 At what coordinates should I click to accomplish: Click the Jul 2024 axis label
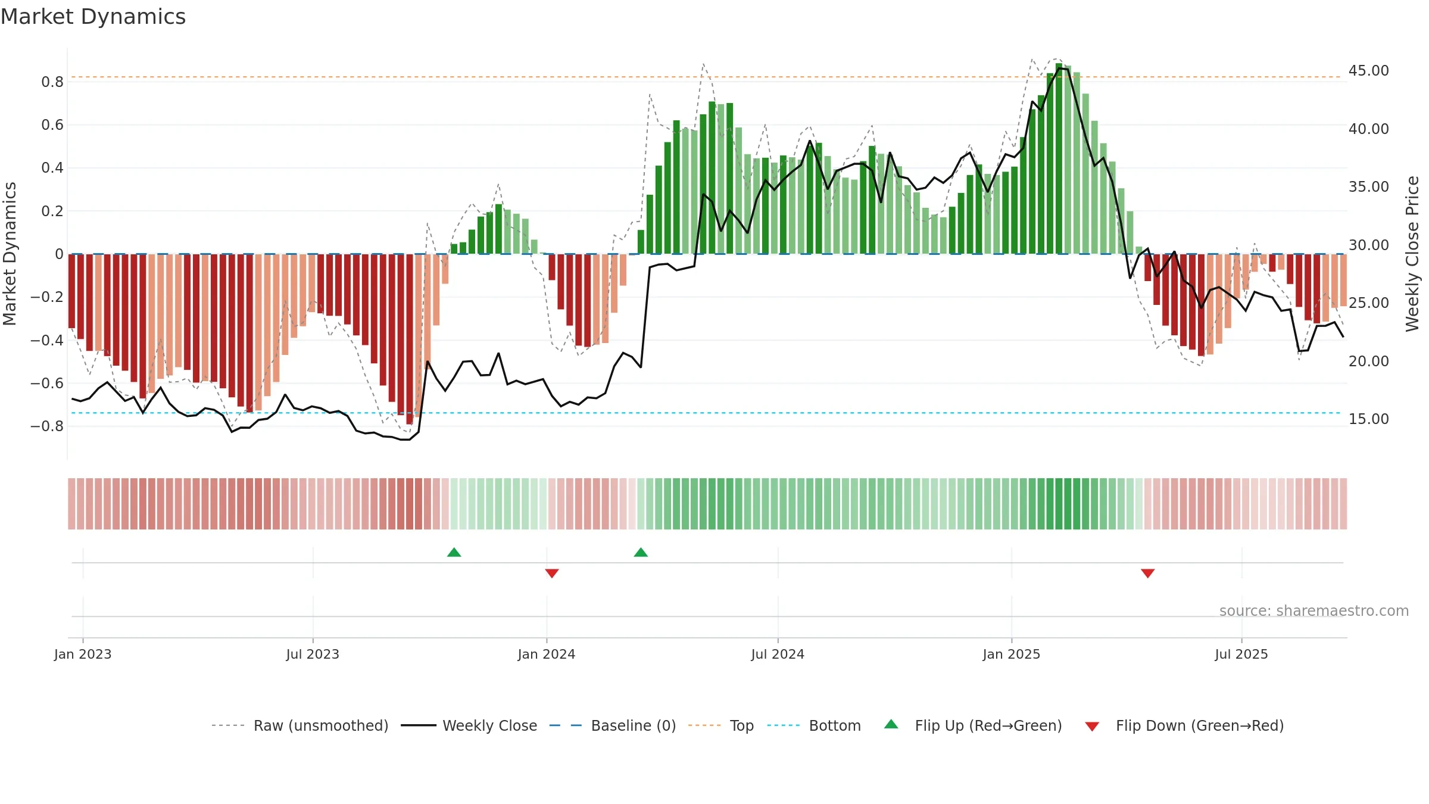click(x=778, y=654)
